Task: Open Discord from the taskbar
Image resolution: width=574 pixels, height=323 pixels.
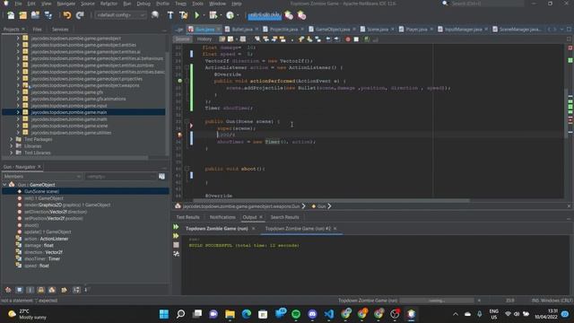Action: tap(312, 314)
